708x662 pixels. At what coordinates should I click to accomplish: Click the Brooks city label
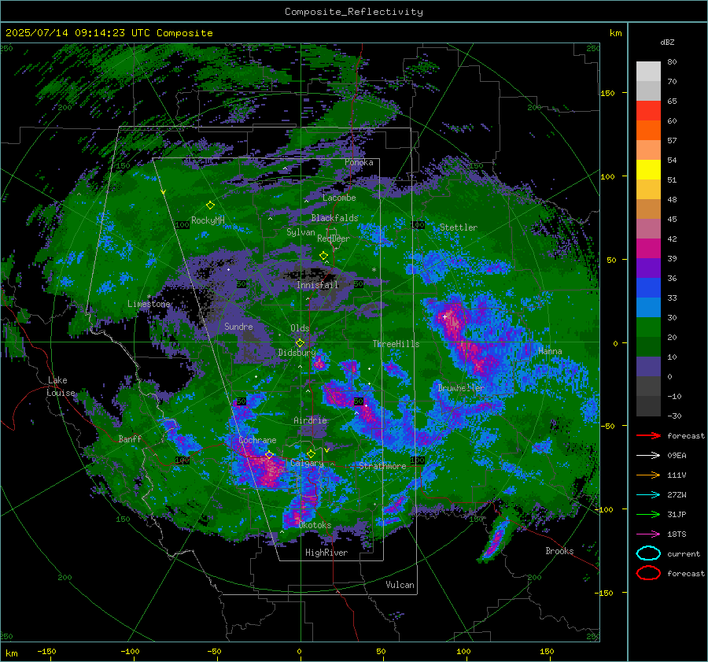coord(559,551)
